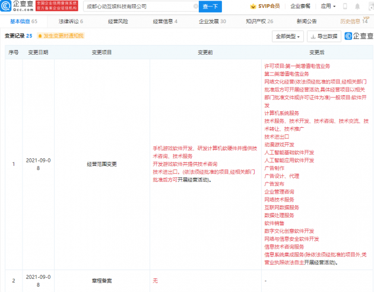The height and width of the screenshot is (292, 374).
Task: Click the 人工智能基础软件开发 line
Action: pos(289,152)
